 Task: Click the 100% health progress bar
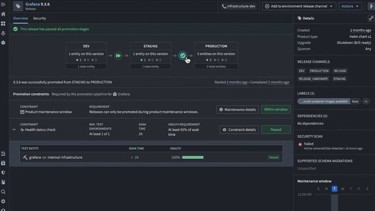coord(193,158)
